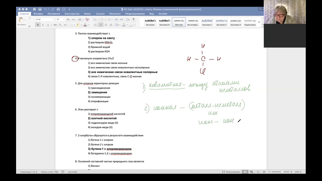This screenshot has height=181, width=322.
Task: Open the Acrobat tab
Action: pyautogui.click(x=163, y=14)
